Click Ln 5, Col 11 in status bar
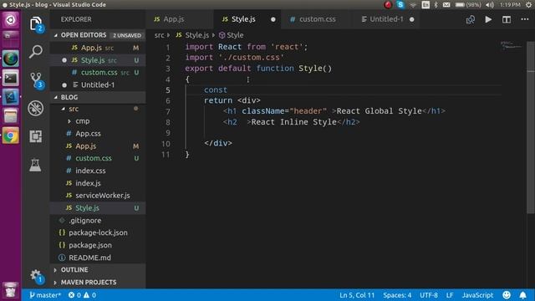The height and width of the screenshot is (301, 535). click(357, 295)
